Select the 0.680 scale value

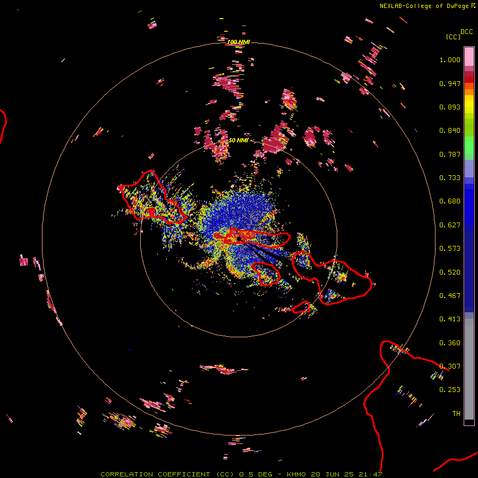tap(450, 201)
